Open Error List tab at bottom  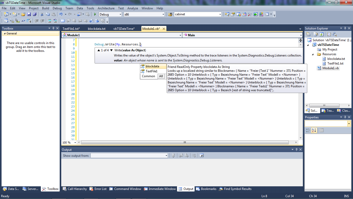(x=98, y=189)
